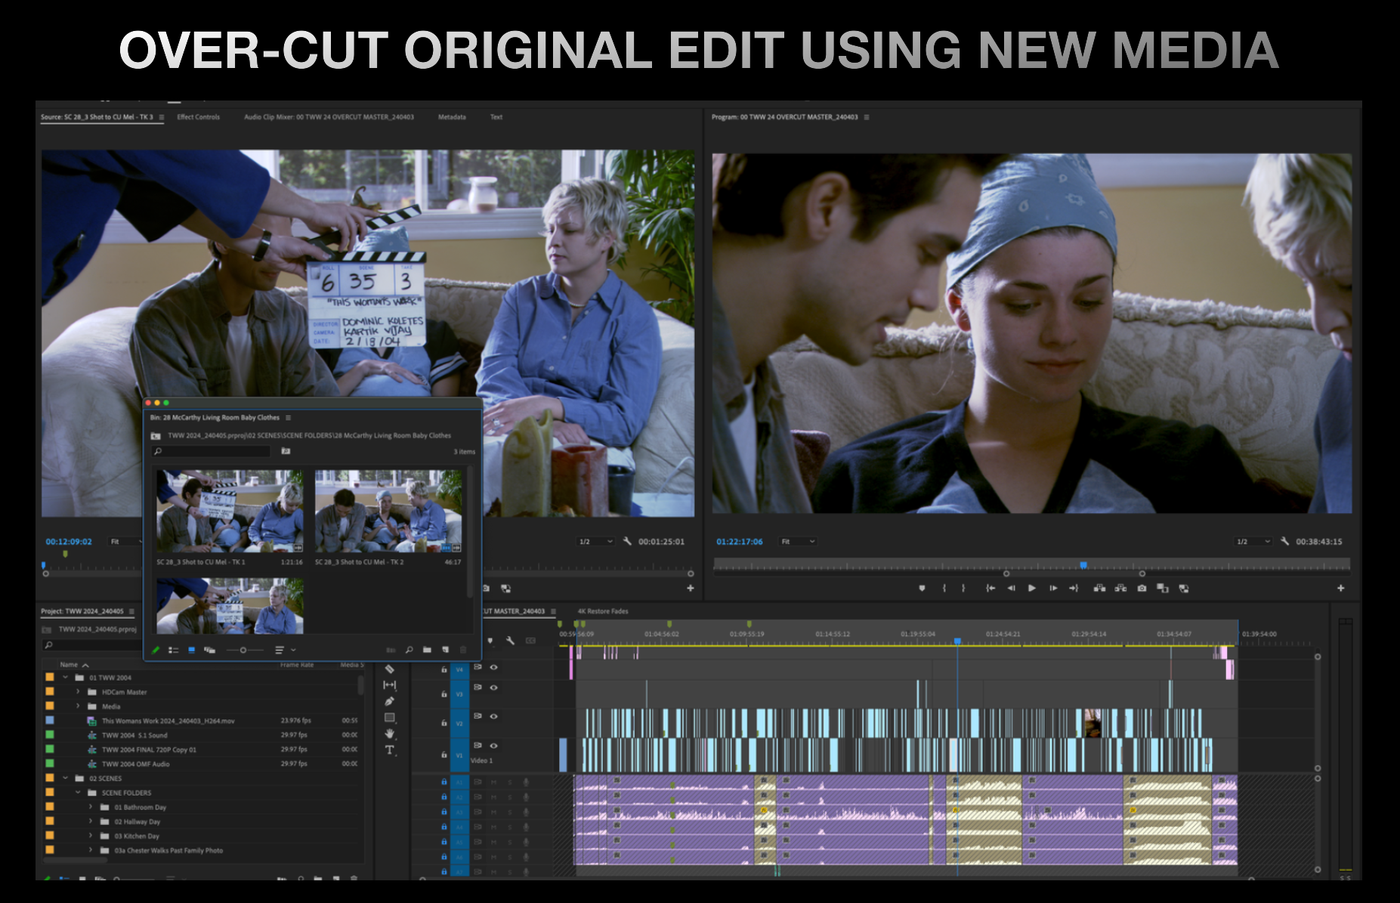
Task: Toggle V3 track output eye
Action: click(x=493, y=688)
